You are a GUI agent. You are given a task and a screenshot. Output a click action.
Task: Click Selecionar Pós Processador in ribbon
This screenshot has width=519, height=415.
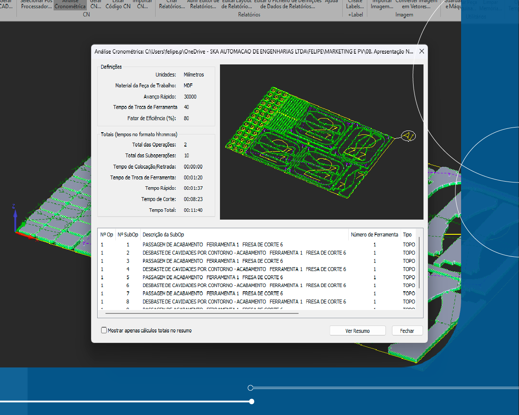point(37,4)
